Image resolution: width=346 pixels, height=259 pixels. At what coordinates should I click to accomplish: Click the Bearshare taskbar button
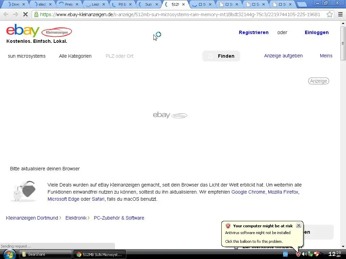(x=46, y=254)
